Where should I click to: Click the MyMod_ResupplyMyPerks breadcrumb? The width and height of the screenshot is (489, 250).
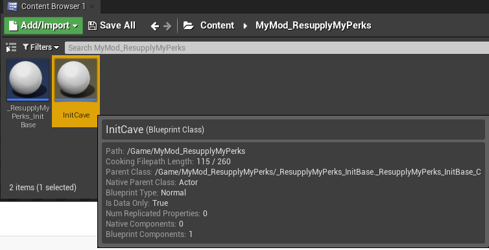313,25
